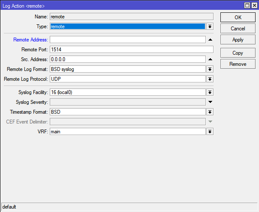
Task: Open the VRF dropdown
Action: pyautogui.click(x=210, y=132)
